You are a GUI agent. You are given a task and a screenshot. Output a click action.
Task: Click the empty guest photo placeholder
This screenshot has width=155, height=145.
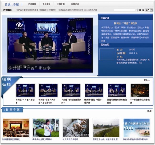point(107,54)
